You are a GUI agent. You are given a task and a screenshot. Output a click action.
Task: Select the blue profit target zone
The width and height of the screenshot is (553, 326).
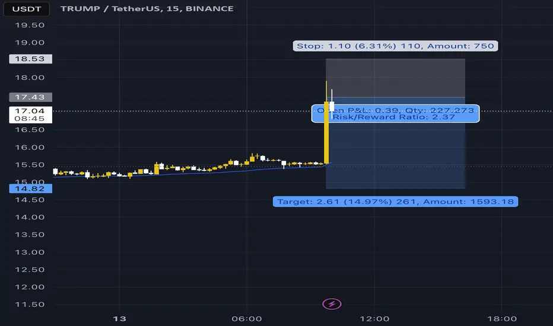(x=395, y=143)
